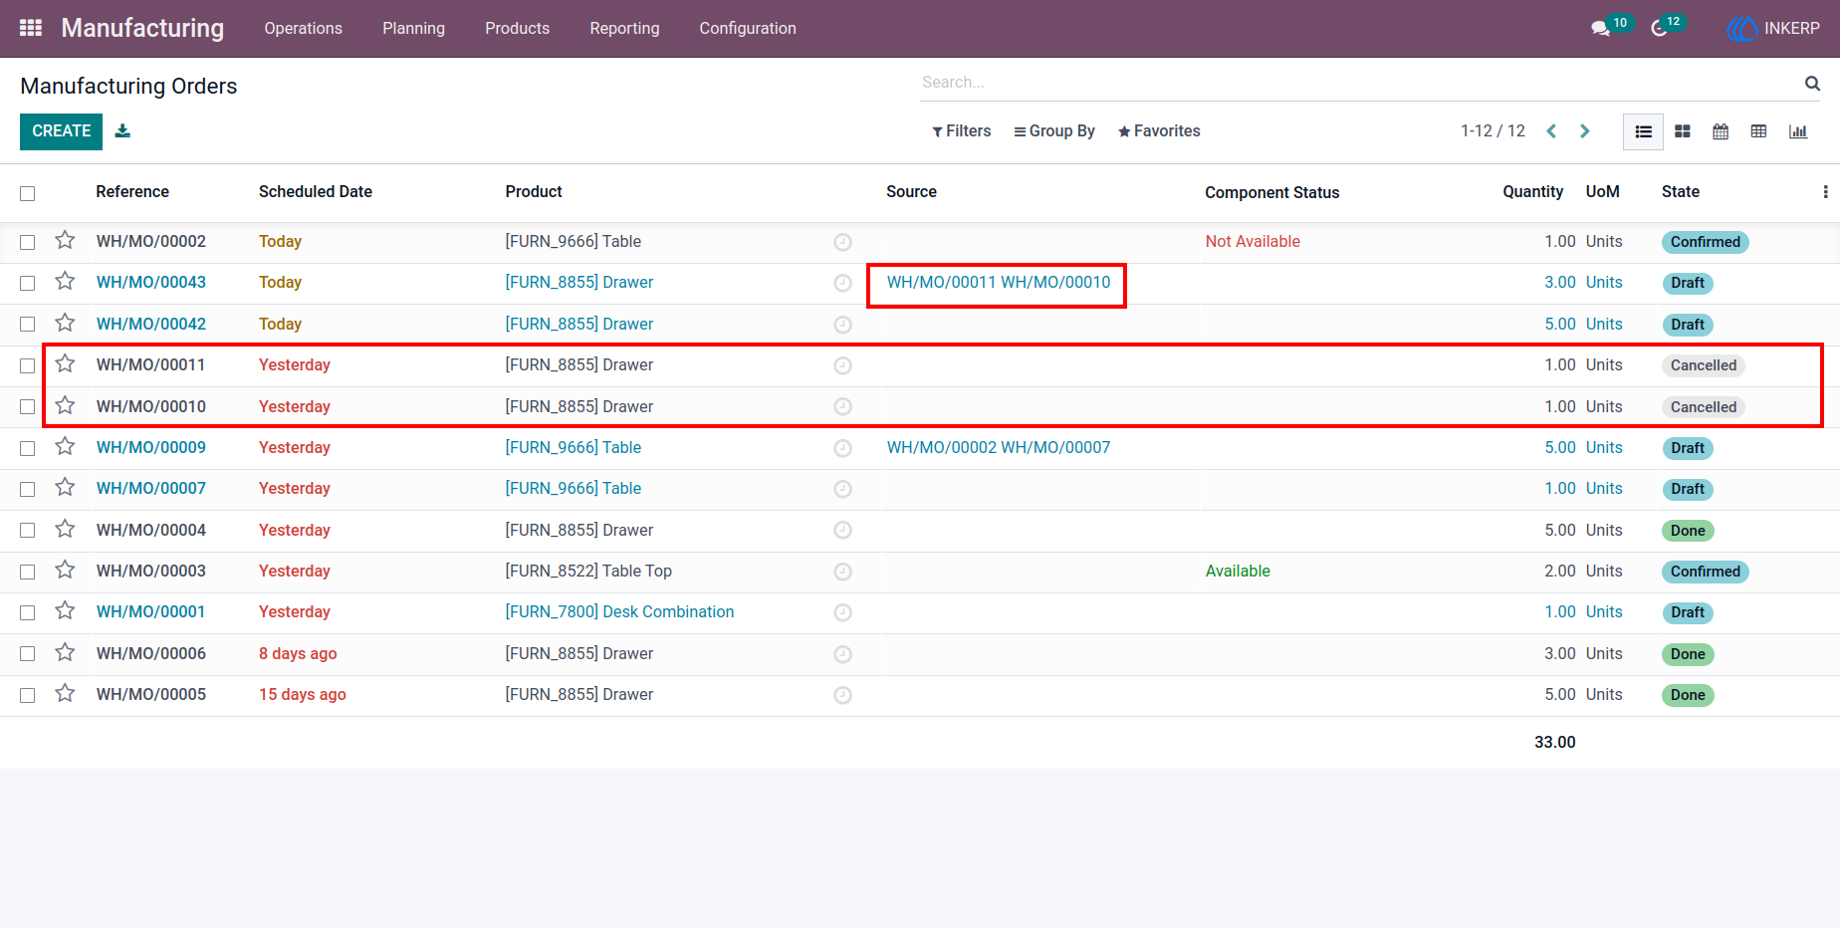
Task: Open the apps grid menu icon
Action: [31, 28]
